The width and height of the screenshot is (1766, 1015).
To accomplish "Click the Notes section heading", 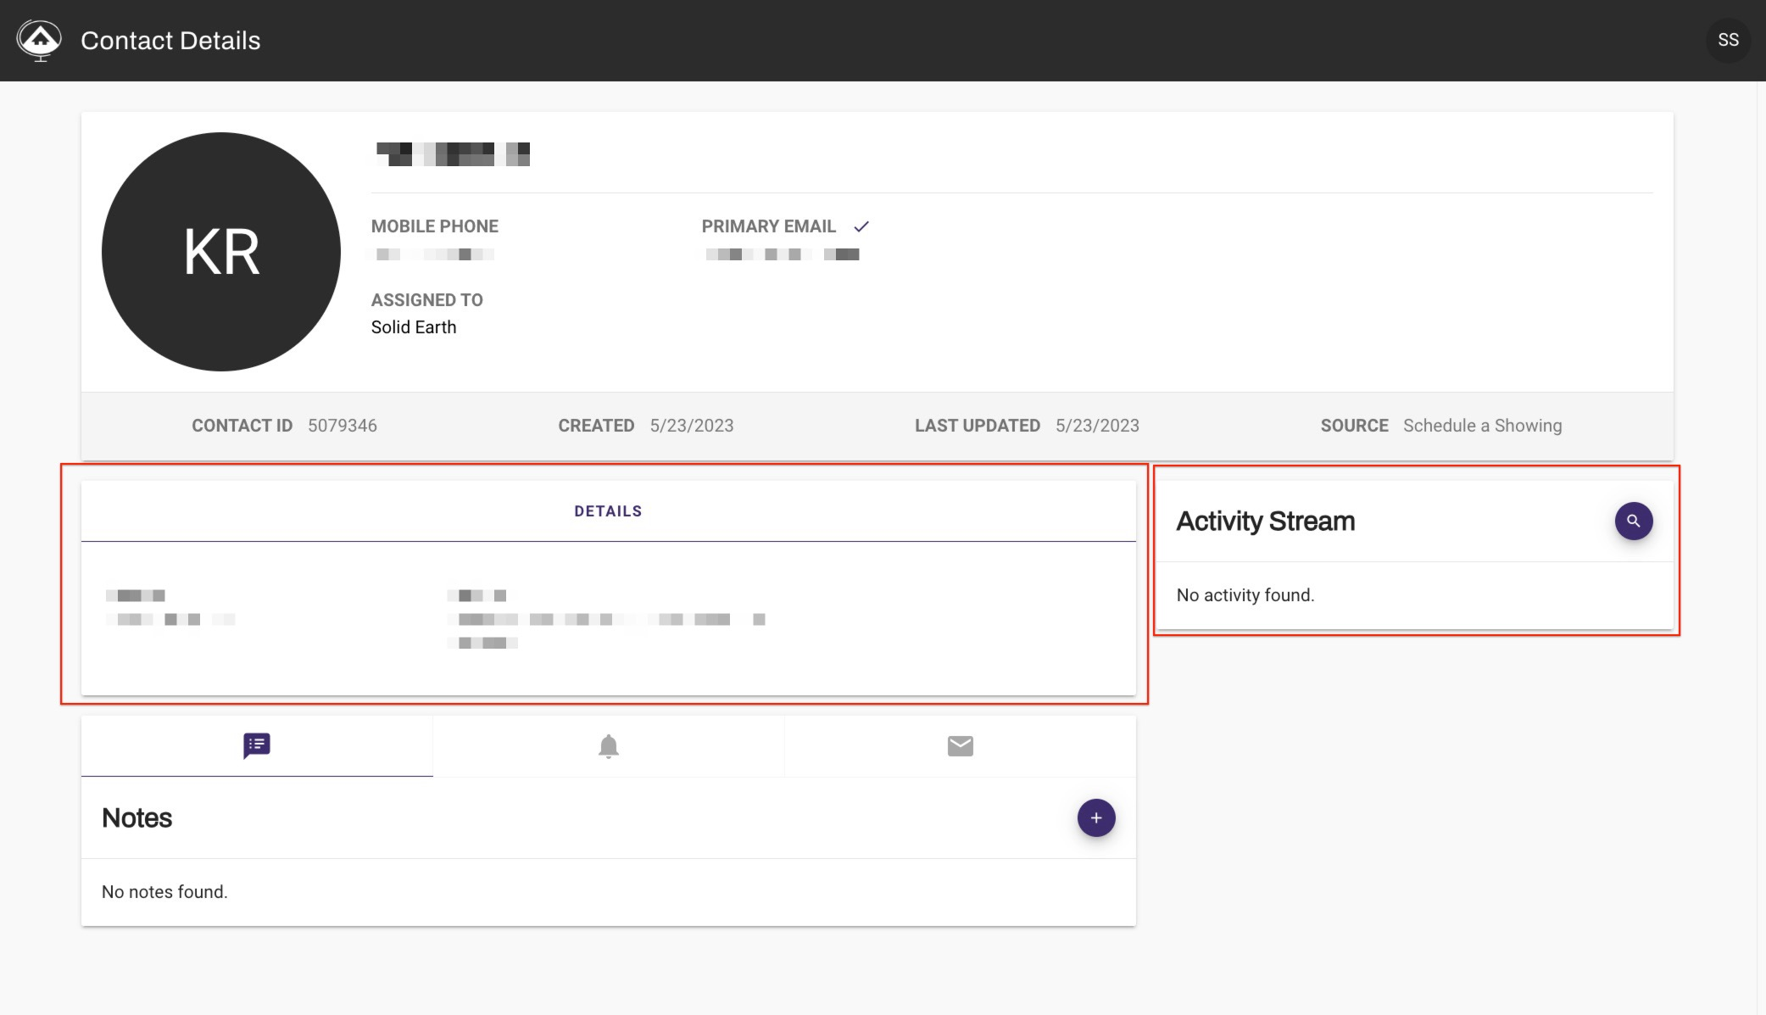I will pos(136,817).
